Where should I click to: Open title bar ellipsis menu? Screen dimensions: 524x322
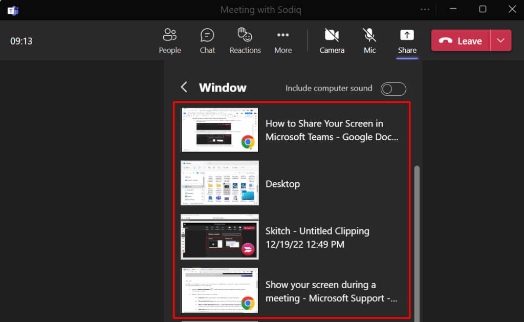[425, 9]
